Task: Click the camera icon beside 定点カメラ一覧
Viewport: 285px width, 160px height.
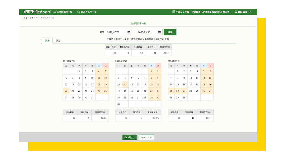Action: (x=79, y=12)
